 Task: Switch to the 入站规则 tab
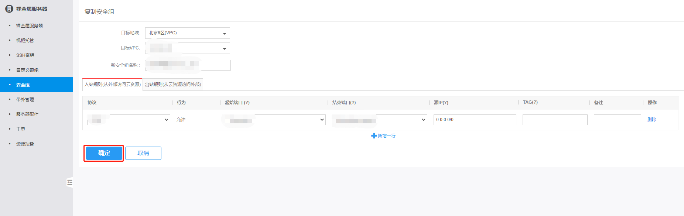[x=112, y=85]
